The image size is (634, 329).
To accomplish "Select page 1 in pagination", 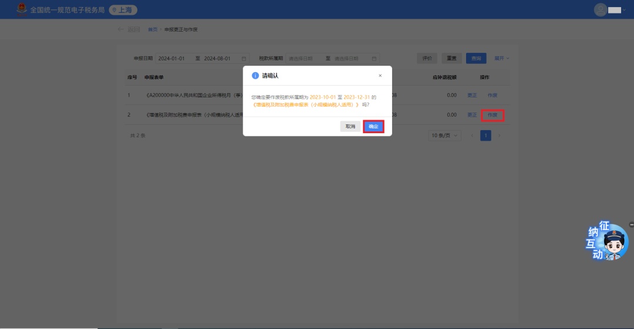I will pyautogui.click(x=485, y=135).
